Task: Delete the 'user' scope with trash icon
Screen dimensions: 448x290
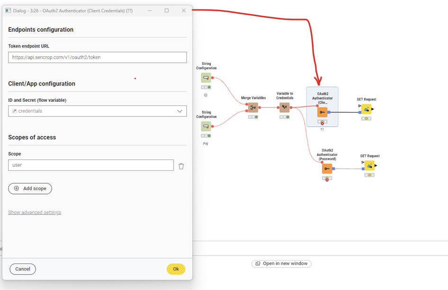Action: click(x=181, y=166)
